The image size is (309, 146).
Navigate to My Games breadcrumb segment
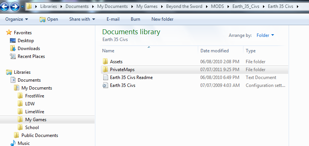(147, 6)
